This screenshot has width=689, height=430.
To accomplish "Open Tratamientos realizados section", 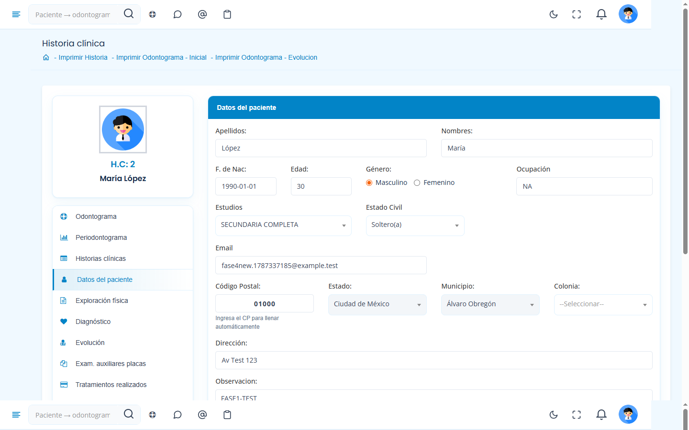I will click(x=123, y=385).
